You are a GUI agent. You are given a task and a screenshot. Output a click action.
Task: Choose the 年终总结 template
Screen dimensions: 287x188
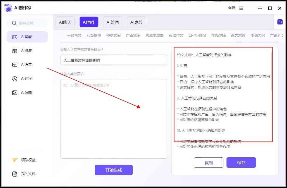tap(218, 35)
